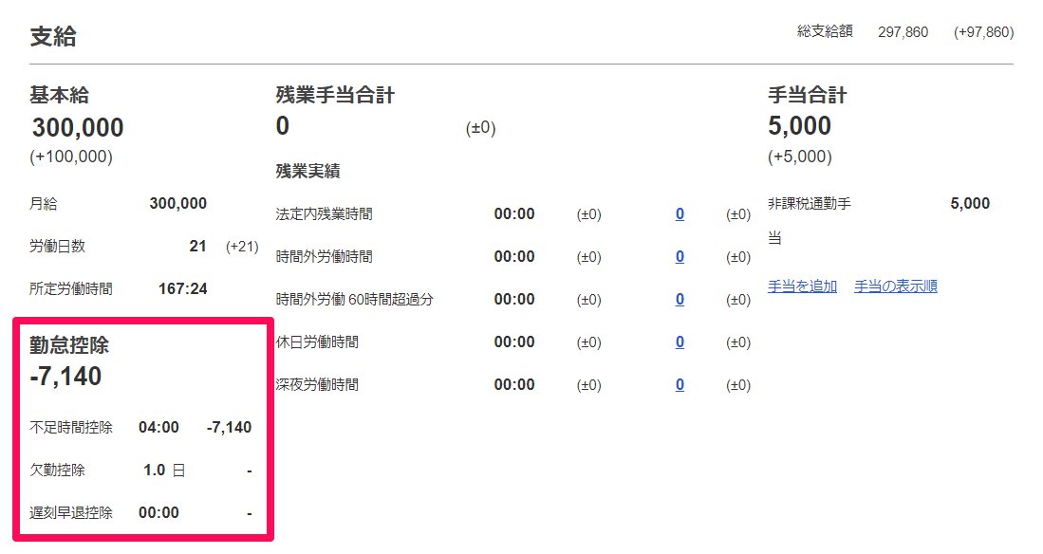Select the 残業手当合計 heading
Screen dimensions: 1043x554
[x=335, y=95]
